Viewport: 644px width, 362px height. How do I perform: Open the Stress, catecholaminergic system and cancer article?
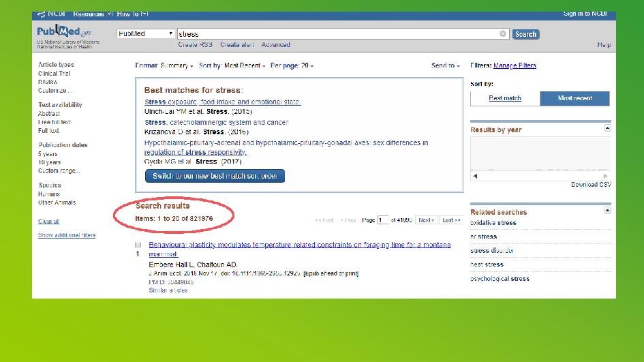tap(217, 123)
